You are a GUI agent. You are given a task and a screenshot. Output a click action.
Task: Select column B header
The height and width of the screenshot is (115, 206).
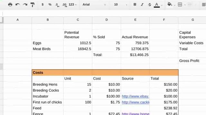click(x=48, y=20)
